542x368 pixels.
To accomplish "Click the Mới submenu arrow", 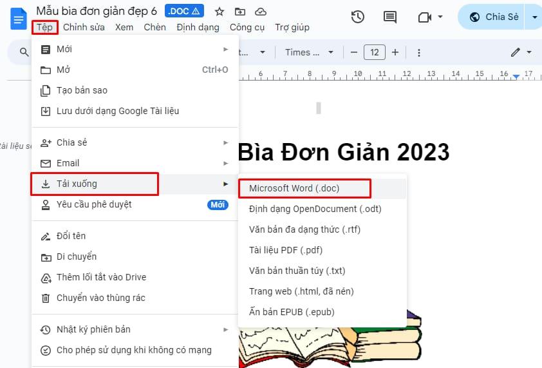I will click(226, 49).
